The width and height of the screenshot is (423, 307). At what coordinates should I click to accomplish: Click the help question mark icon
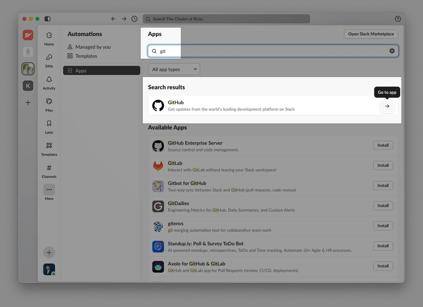398,19
